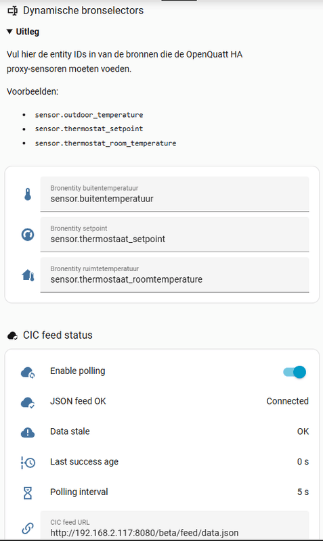Click the thermometer icon for buitentemperatuur
The width and height of the screenshot is (323, 541).
pyautogui.click(x=28, y=194)
